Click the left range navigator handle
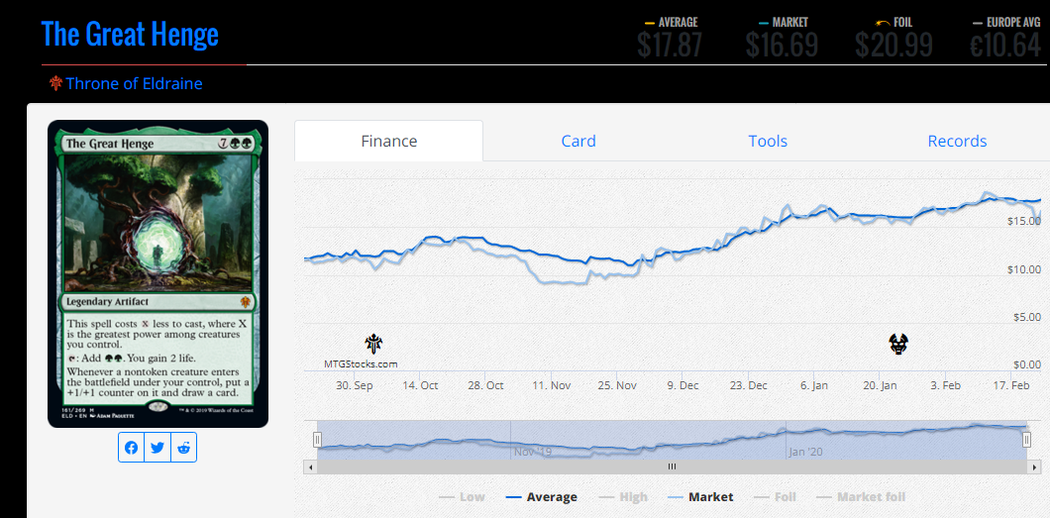The height and width of the screenshot is (518, 1050). pos(317,440)
